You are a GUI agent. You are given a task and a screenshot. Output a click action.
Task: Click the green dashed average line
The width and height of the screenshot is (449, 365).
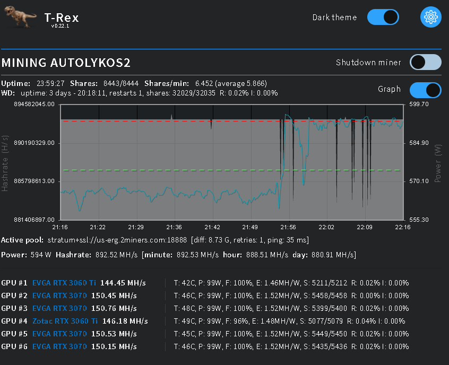pyautogui.click(x=159, y=170)
